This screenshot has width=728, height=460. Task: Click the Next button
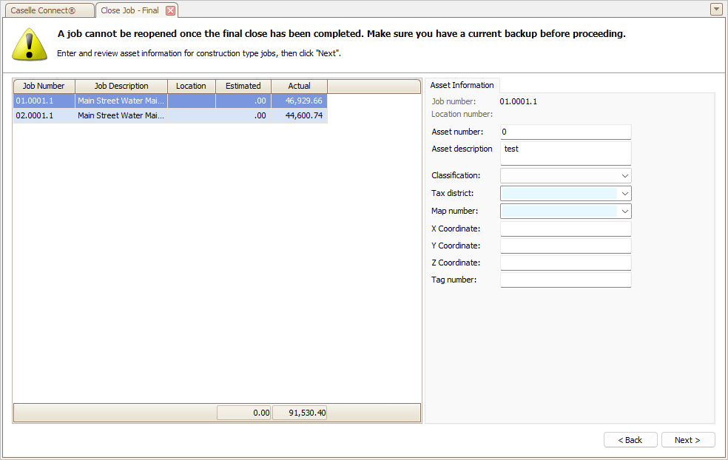(x=688, y=440)
